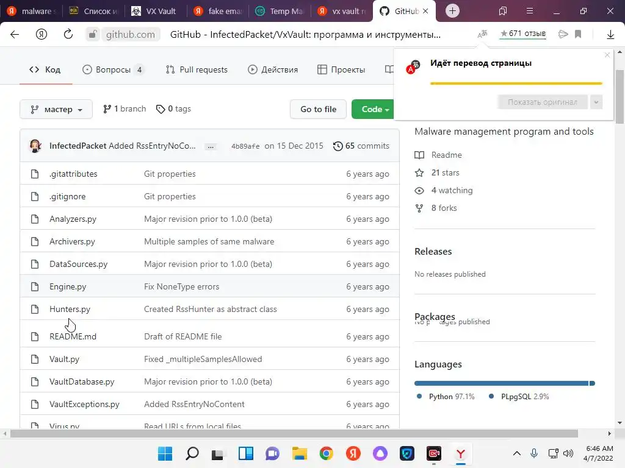The image size is (625, 468).
Task: Switch to the fake email tab
Action: point(218,11)
